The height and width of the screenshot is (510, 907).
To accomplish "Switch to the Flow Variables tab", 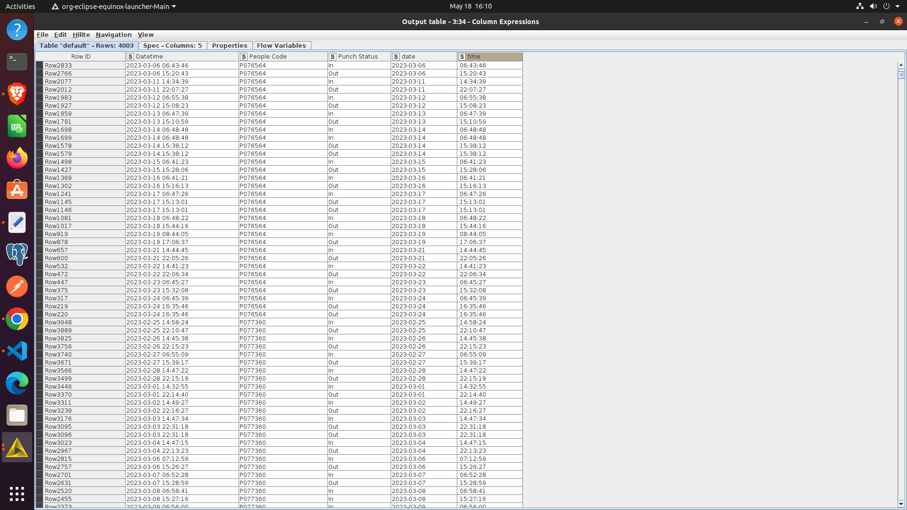I will (x=281, y=45).
